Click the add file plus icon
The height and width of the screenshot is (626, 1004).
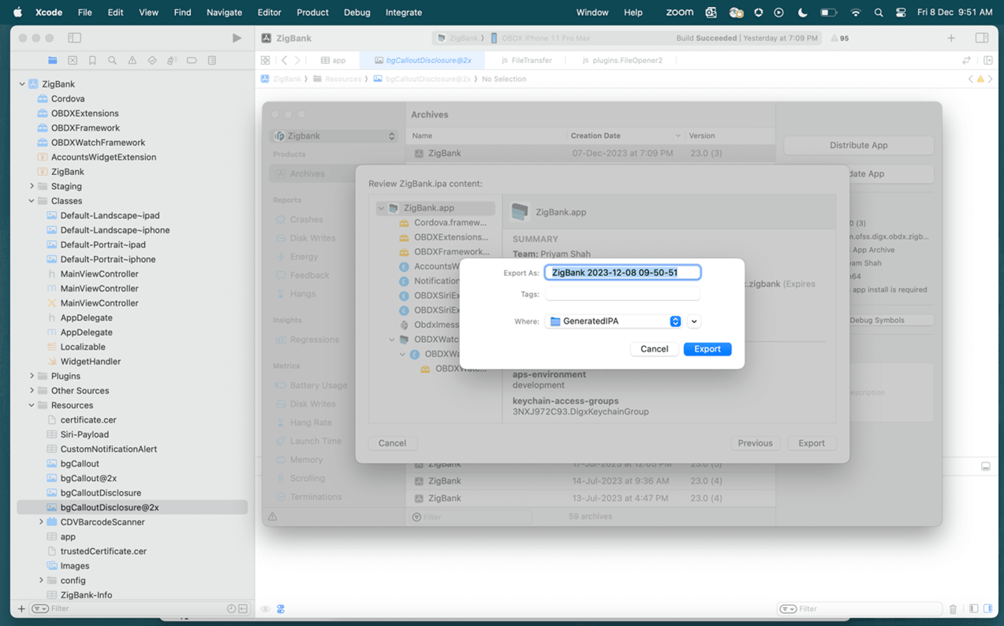(x=21, y=609)
